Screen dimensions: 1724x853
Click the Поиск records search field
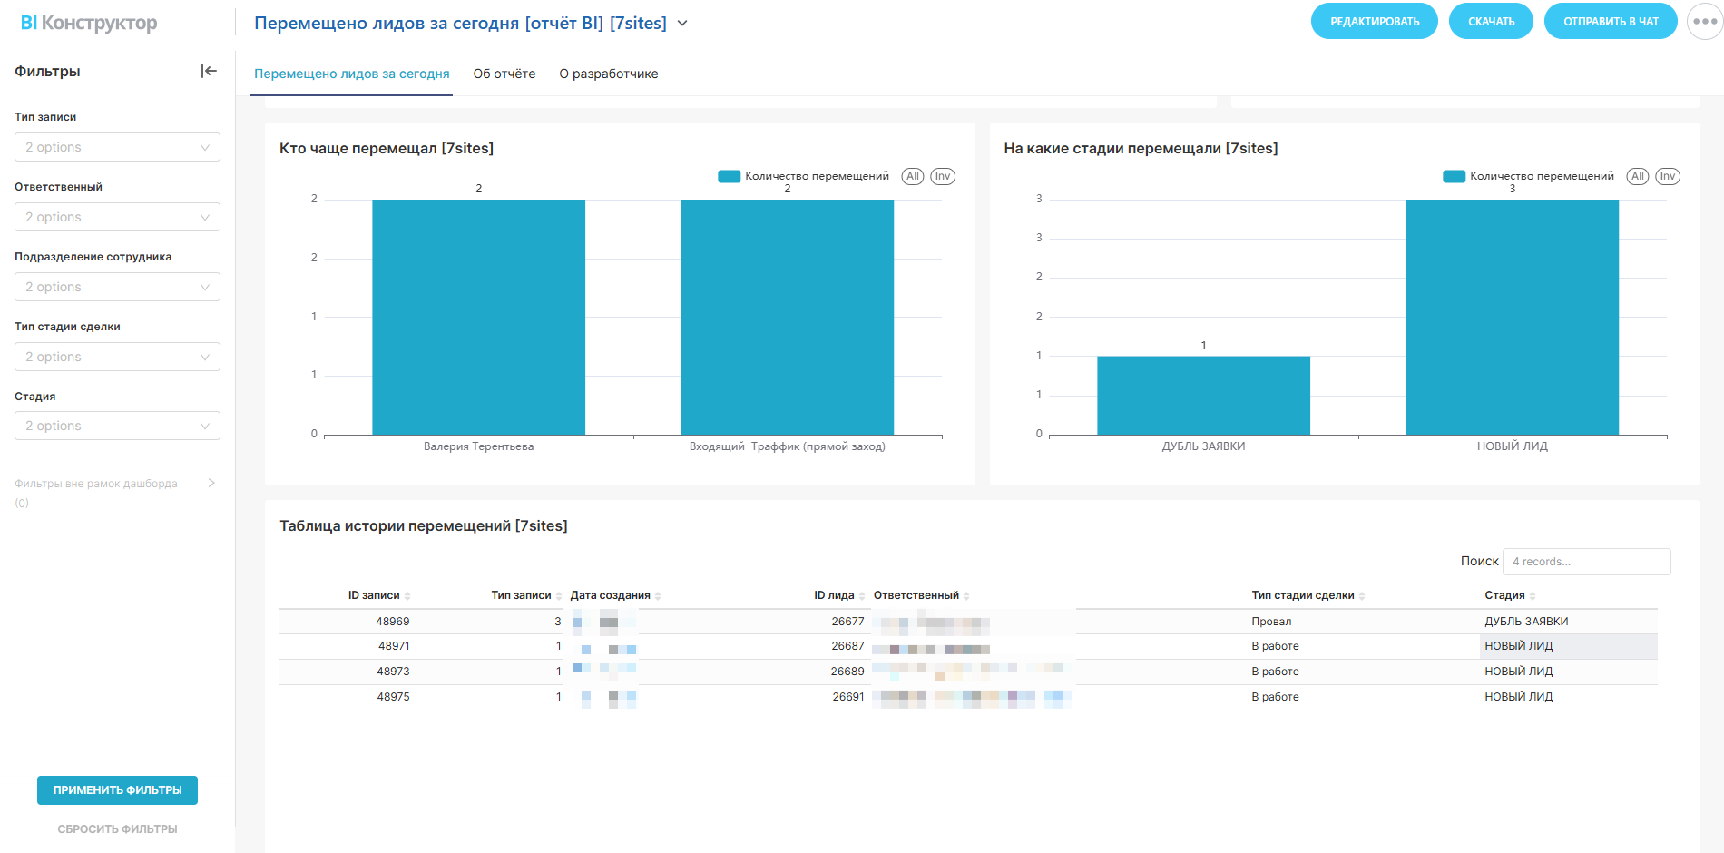pyautogui.click(x=1585, y=562)
